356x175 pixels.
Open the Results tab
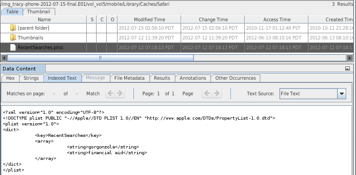tap(162, 78)
